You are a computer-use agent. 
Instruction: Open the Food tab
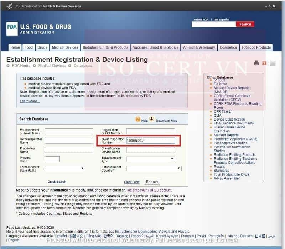(28, 47)
